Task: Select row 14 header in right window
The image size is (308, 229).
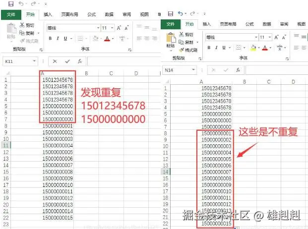Action: 166,172
